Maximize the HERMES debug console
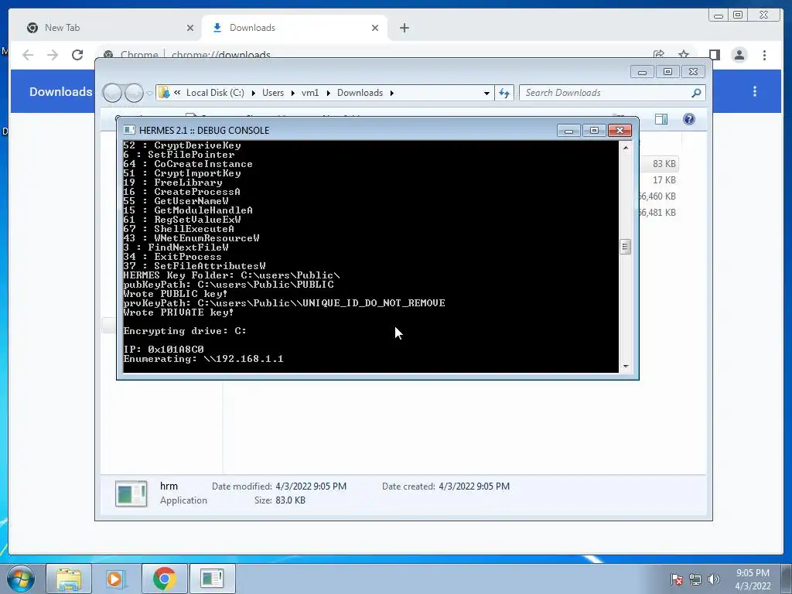Image resolution: width=792 pixels, height=594 pixels. tap(594, 131)
